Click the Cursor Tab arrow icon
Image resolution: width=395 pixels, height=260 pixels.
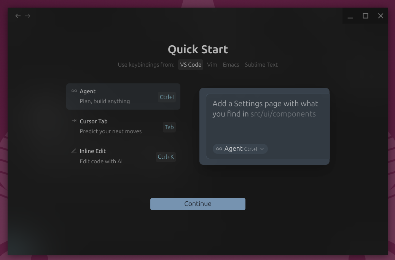(74, 121)
